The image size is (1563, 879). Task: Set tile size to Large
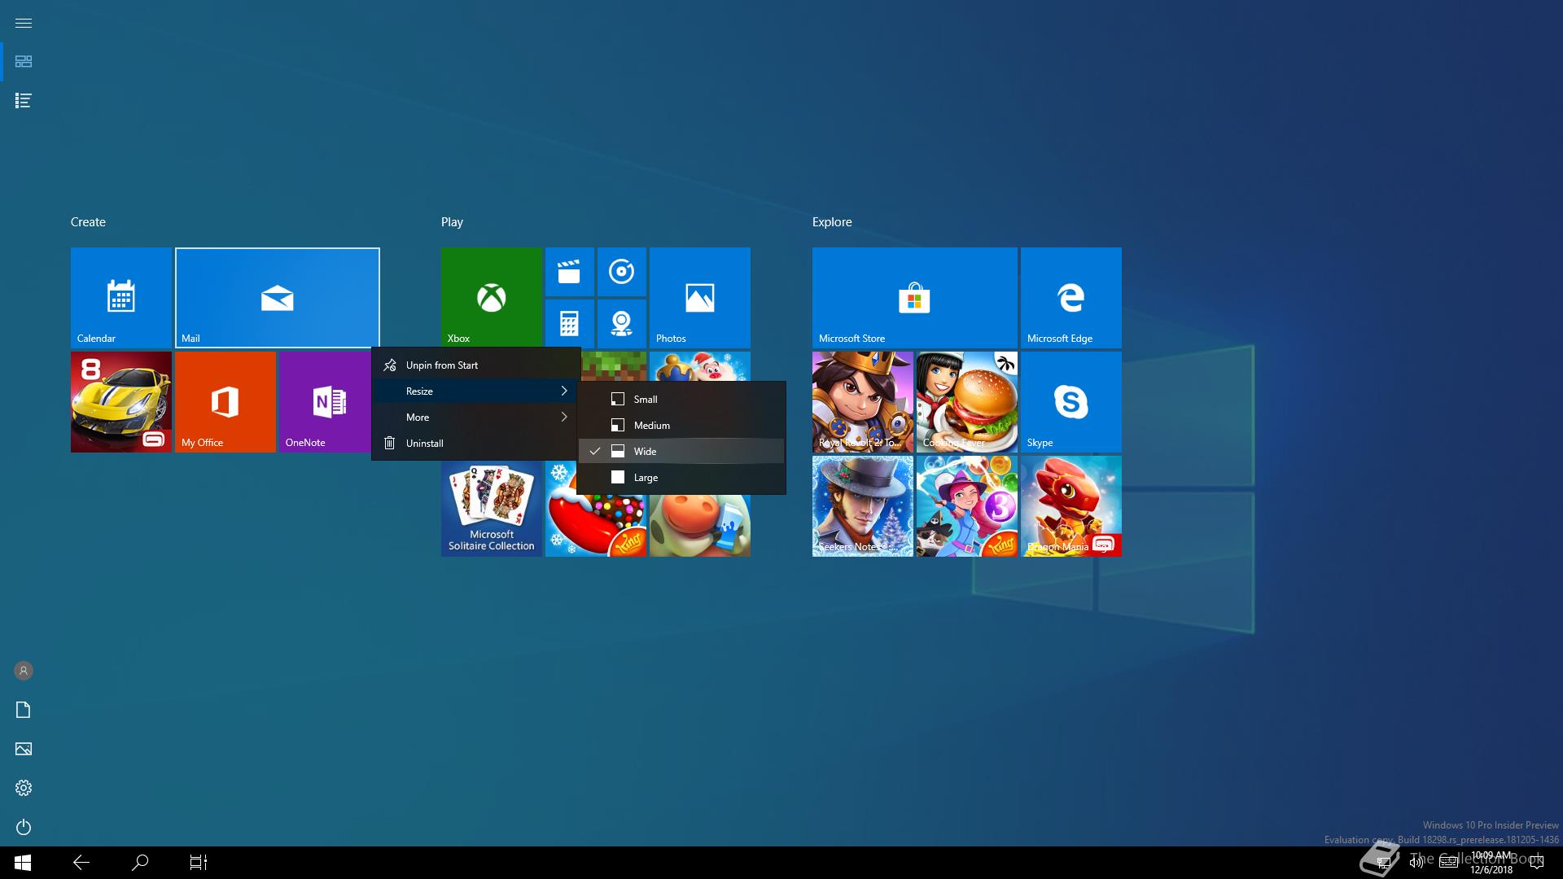[681, 478]
